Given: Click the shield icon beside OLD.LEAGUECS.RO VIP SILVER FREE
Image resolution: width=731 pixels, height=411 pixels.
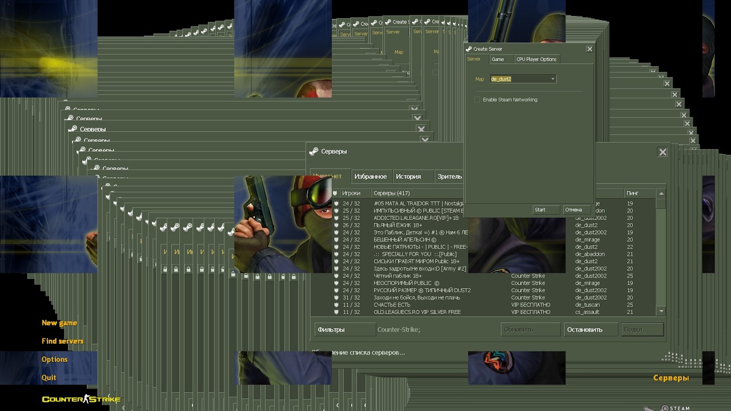Looking at the screenshot, I should coord(336,312).
